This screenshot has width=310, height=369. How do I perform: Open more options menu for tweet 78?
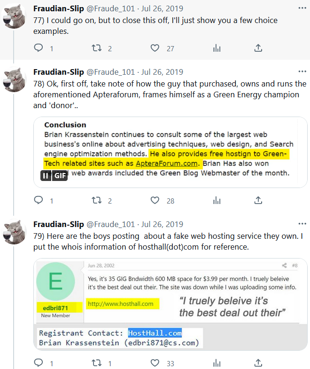302,72
